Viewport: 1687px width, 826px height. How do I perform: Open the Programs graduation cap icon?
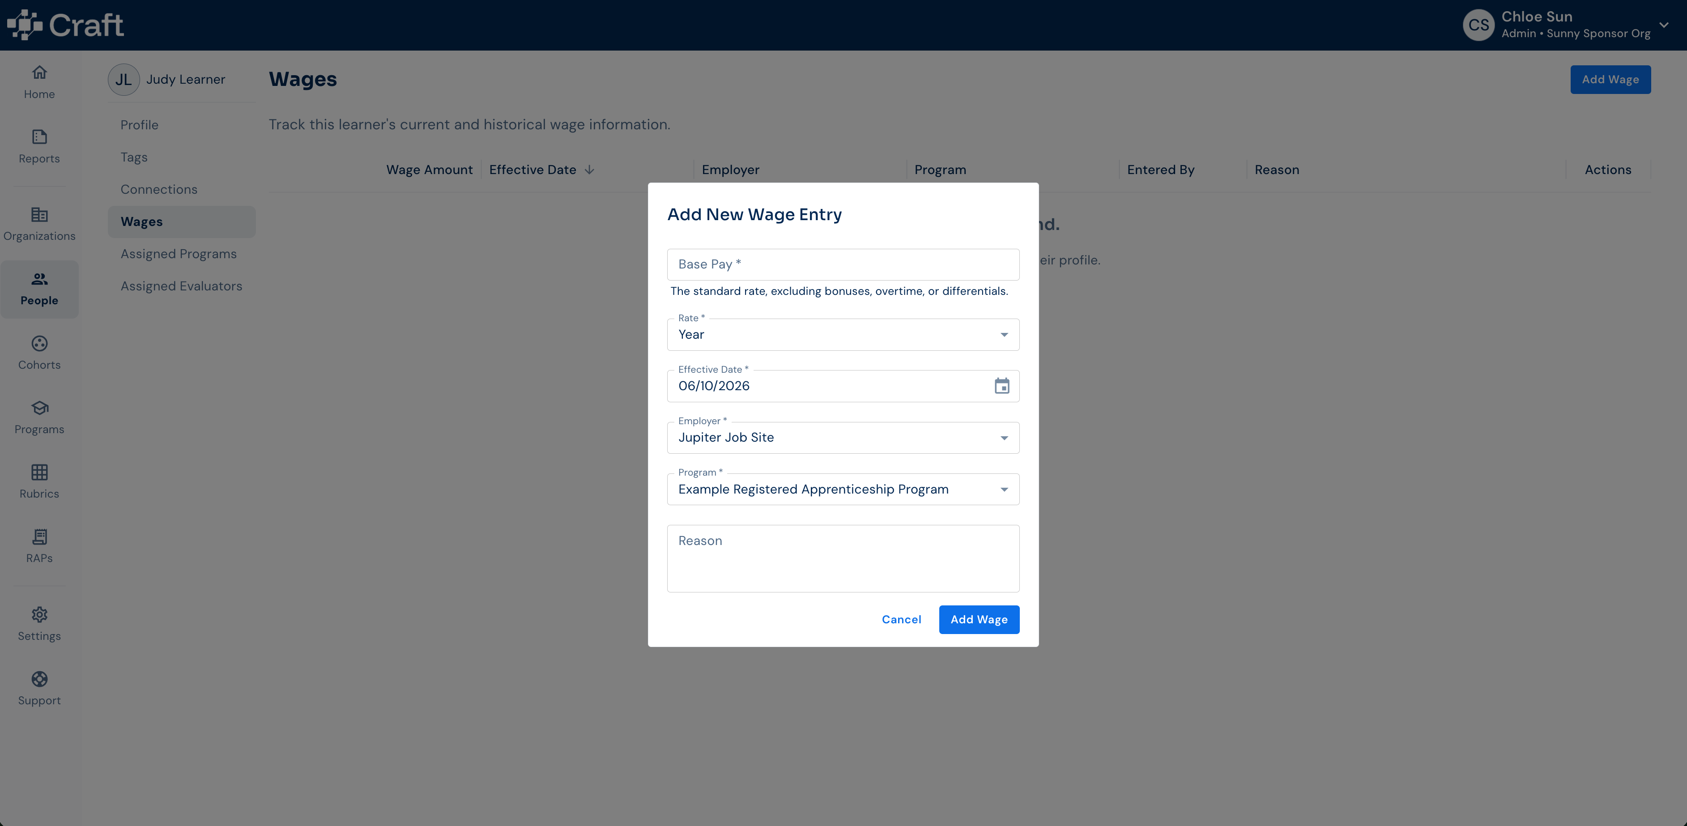[39, 408]
